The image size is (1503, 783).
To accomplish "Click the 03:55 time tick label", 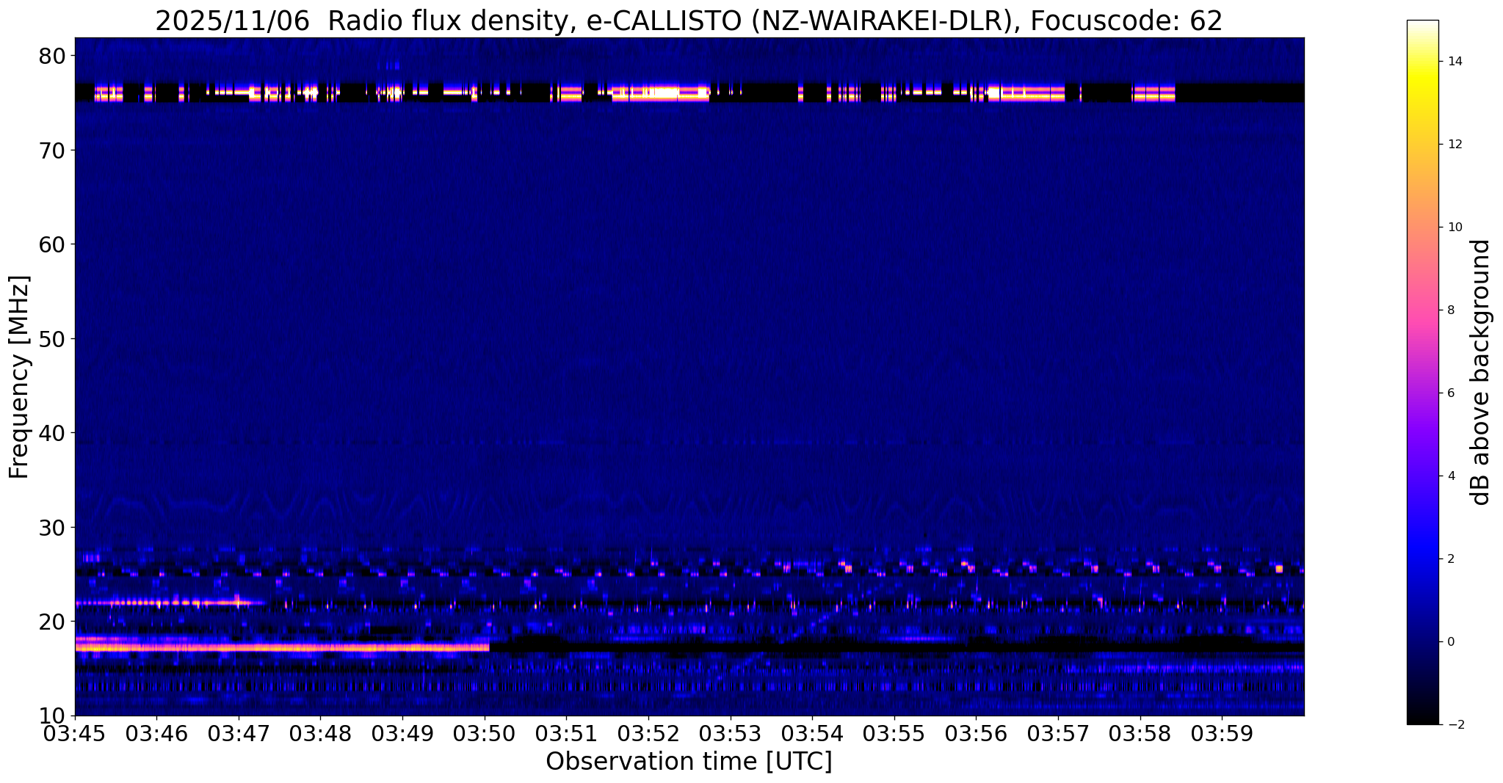I will click(895, 734).
